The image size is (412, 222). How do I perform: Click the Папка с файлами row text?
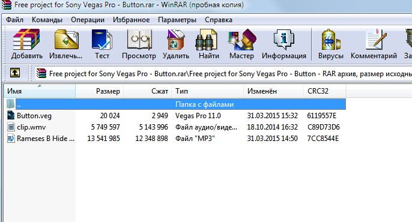pos(204,104)
